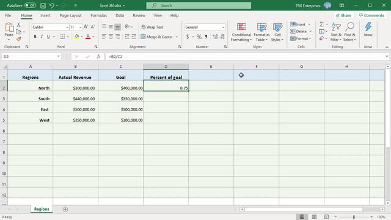The height and width of the screenshot is (220, 391).
Task: Open the font size dropdown
Action: pos(80,27)
